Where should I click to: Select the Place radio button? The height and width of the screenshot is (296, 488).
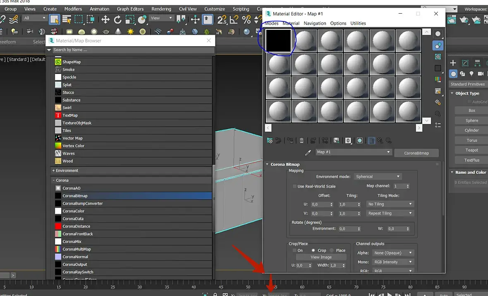coord(332,251)
